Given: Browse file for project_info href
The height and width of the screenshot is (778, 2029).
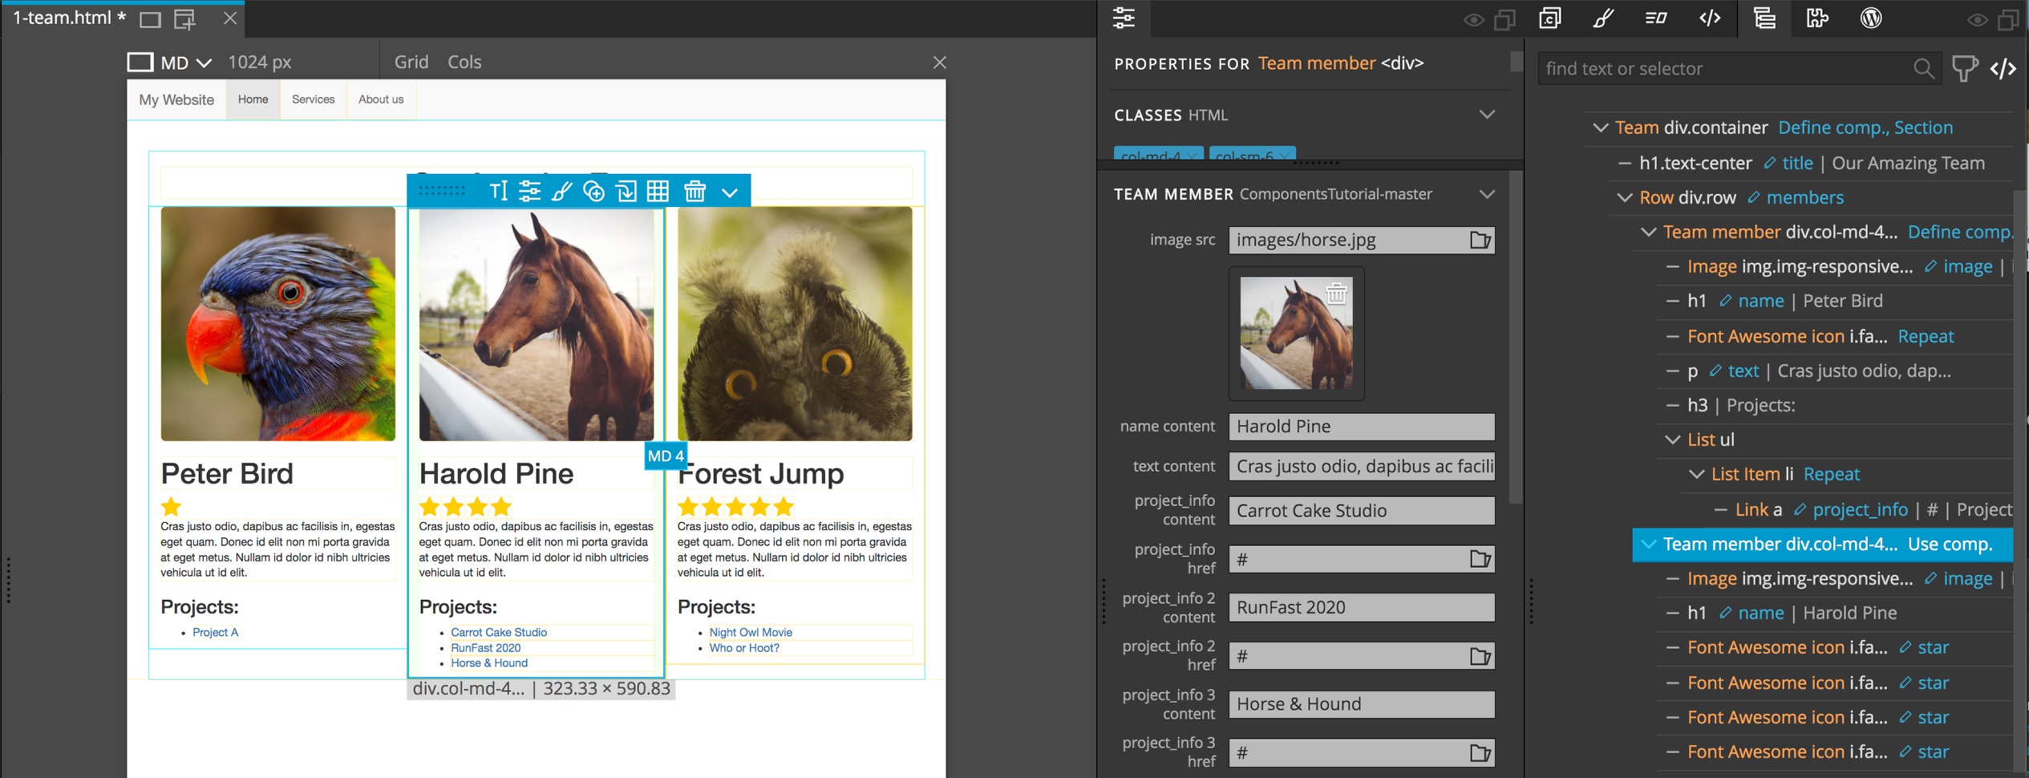Looking at the screenshot, I should coord(1480,559).
